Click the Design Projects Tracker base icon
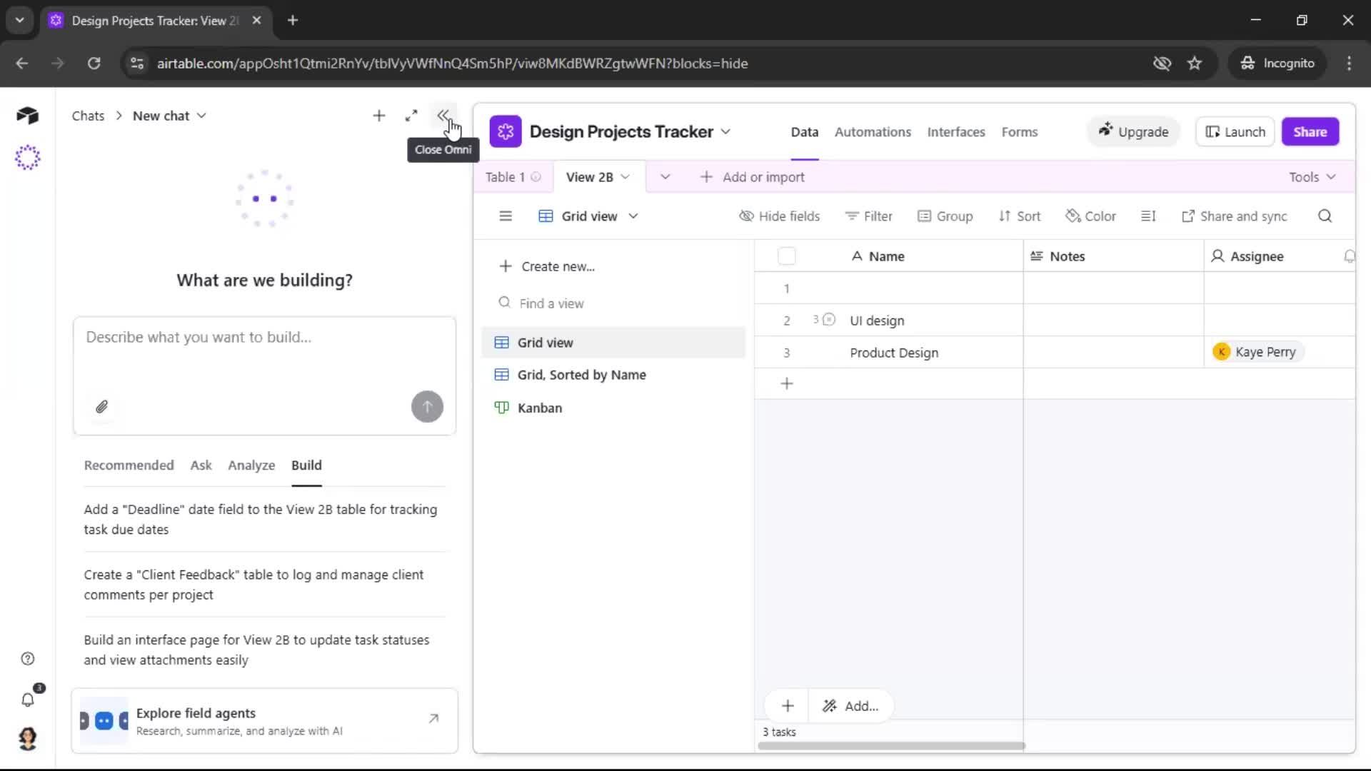This screenshot has height=771, width=1371. tap(506, 131)
